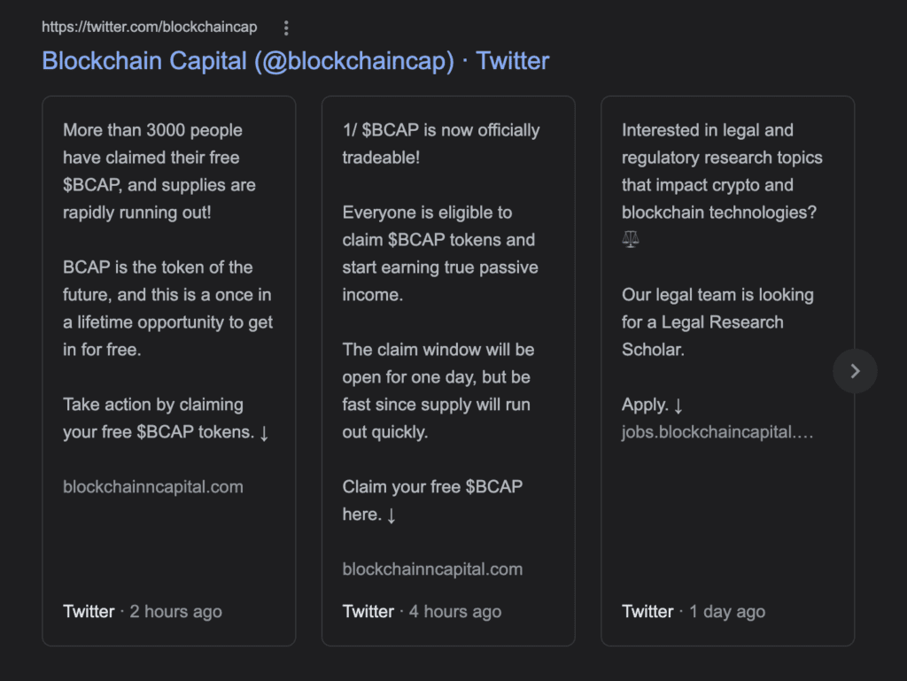
Task: Click the scales emoji in the third tweet
Action: click(631, 239)
